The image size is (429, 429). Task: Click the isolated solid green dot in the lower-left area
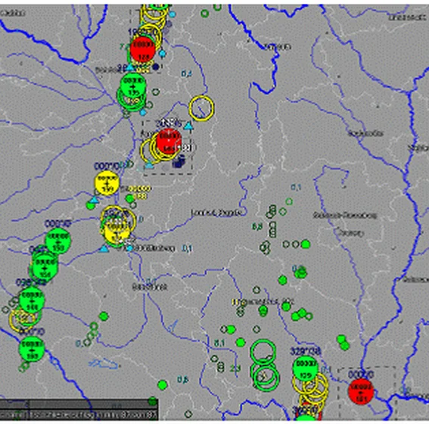point(104,316)
